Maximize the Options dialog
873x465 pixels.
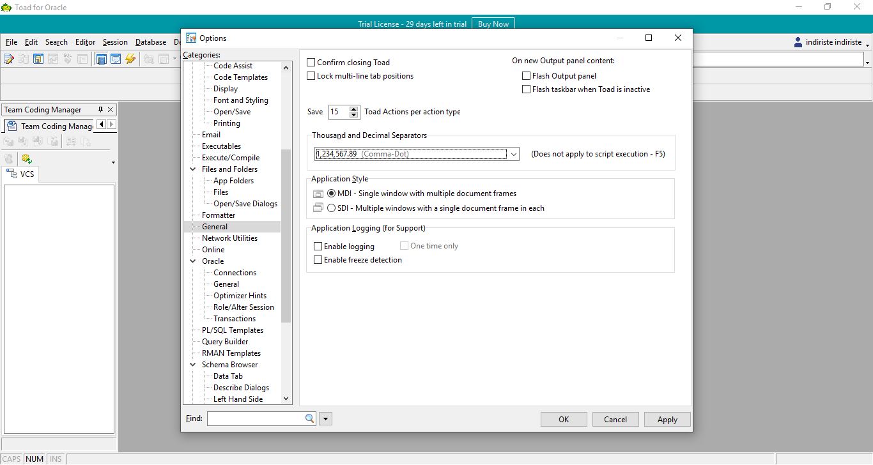(x=649, y=38)
